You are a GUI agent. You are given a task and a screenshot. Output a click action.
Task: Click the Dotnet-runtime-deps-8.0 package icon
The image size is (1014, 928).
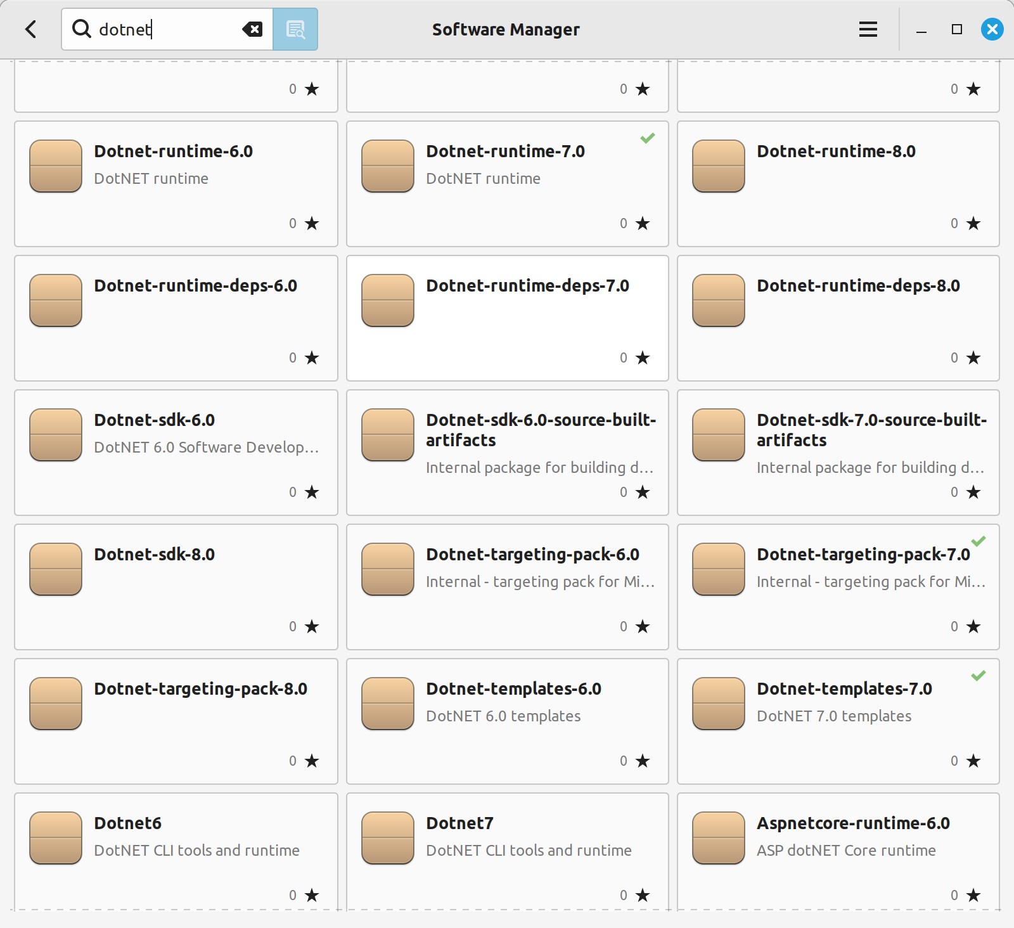point(719,300)
